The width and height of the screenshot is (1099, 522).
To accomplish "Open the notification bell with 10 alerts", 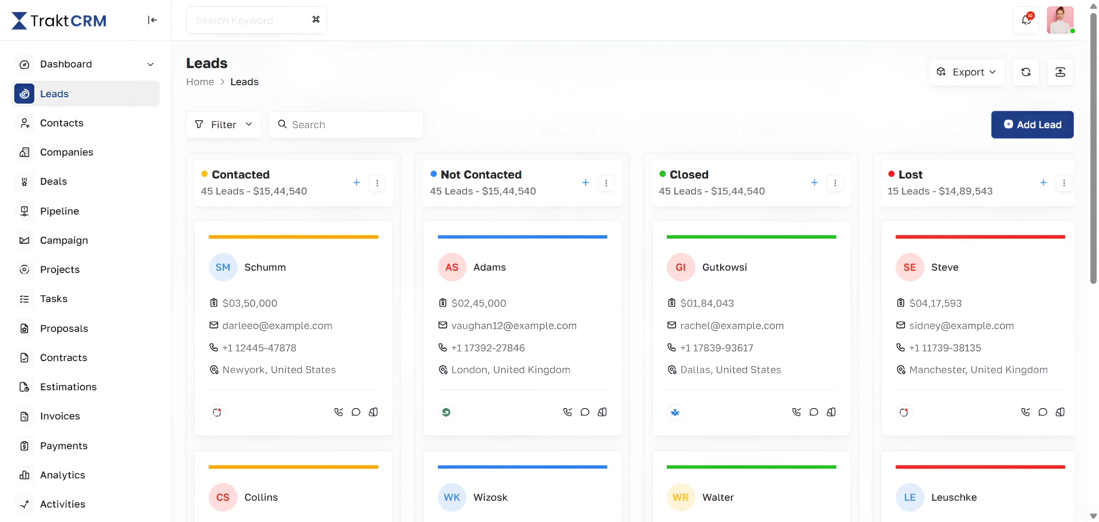I will (1025, 19).
